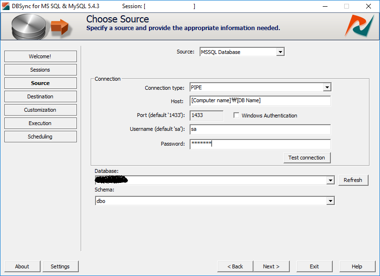Proceed with the Next > button
380x276 pixels.
pos(271,266)
